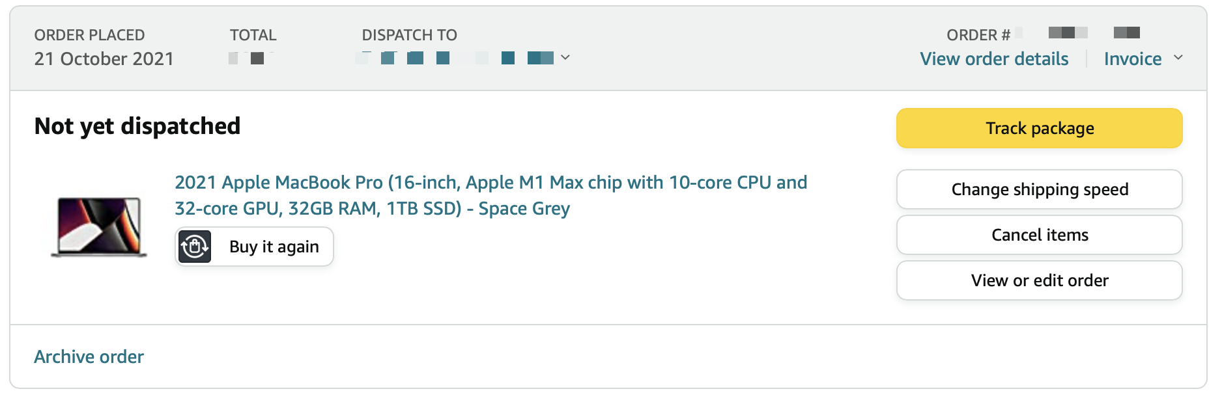Click the Buy it again refresh-bag icon

click(195, 247)
